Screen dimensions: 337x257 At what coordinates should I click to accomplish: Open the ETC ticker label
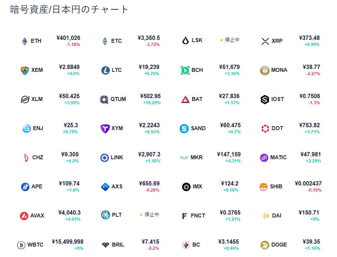point(116,41)
